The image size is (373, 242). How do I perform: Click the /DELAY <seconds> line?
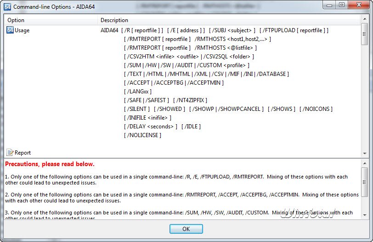[162, 127]
